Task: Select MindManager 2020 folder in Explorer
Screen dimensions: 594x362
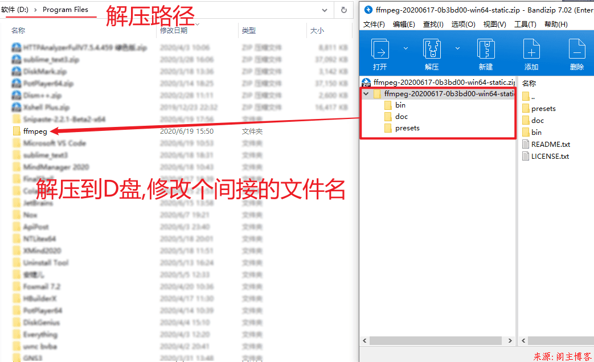Action: [51, 167]
